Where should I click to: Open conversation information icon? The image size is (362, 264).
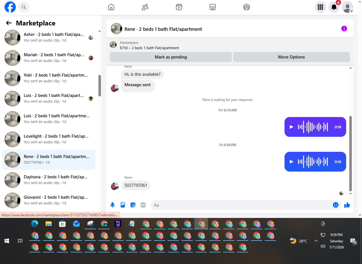[344, 29]
